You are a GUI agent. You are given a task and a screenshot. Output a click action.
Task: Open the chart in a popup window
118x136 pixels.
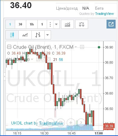click(x=111, y=24)
